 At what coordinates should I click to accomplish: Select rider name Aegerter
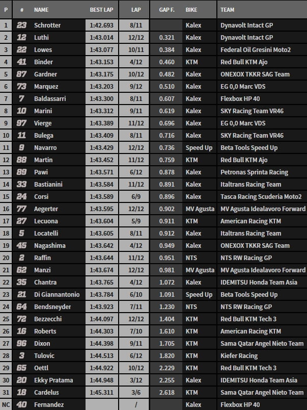[46, 209]
